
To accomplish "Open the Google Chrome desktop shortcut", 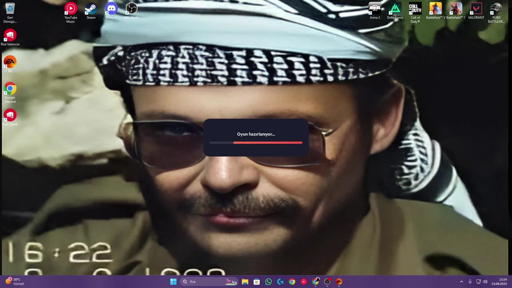I will [10, 93].
